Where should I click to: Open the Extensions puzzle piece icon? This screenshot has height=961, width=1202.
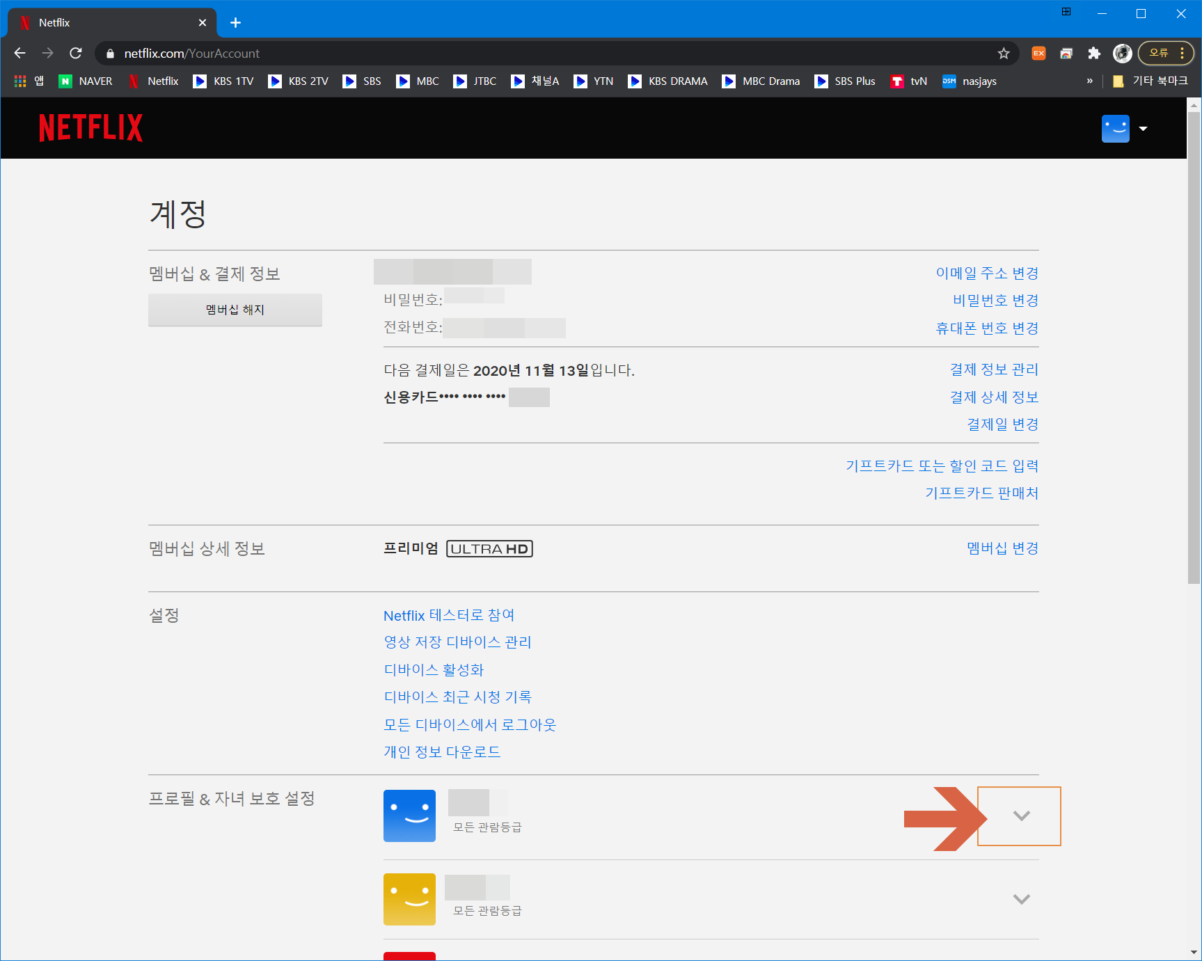1094,53
